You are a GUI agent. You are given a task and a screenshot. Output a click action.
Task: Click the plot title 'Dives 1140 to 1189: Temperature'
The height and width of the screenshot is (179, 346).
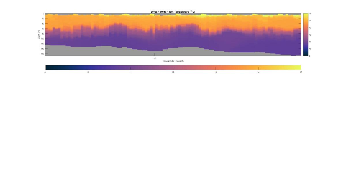[x=173, y=12]
